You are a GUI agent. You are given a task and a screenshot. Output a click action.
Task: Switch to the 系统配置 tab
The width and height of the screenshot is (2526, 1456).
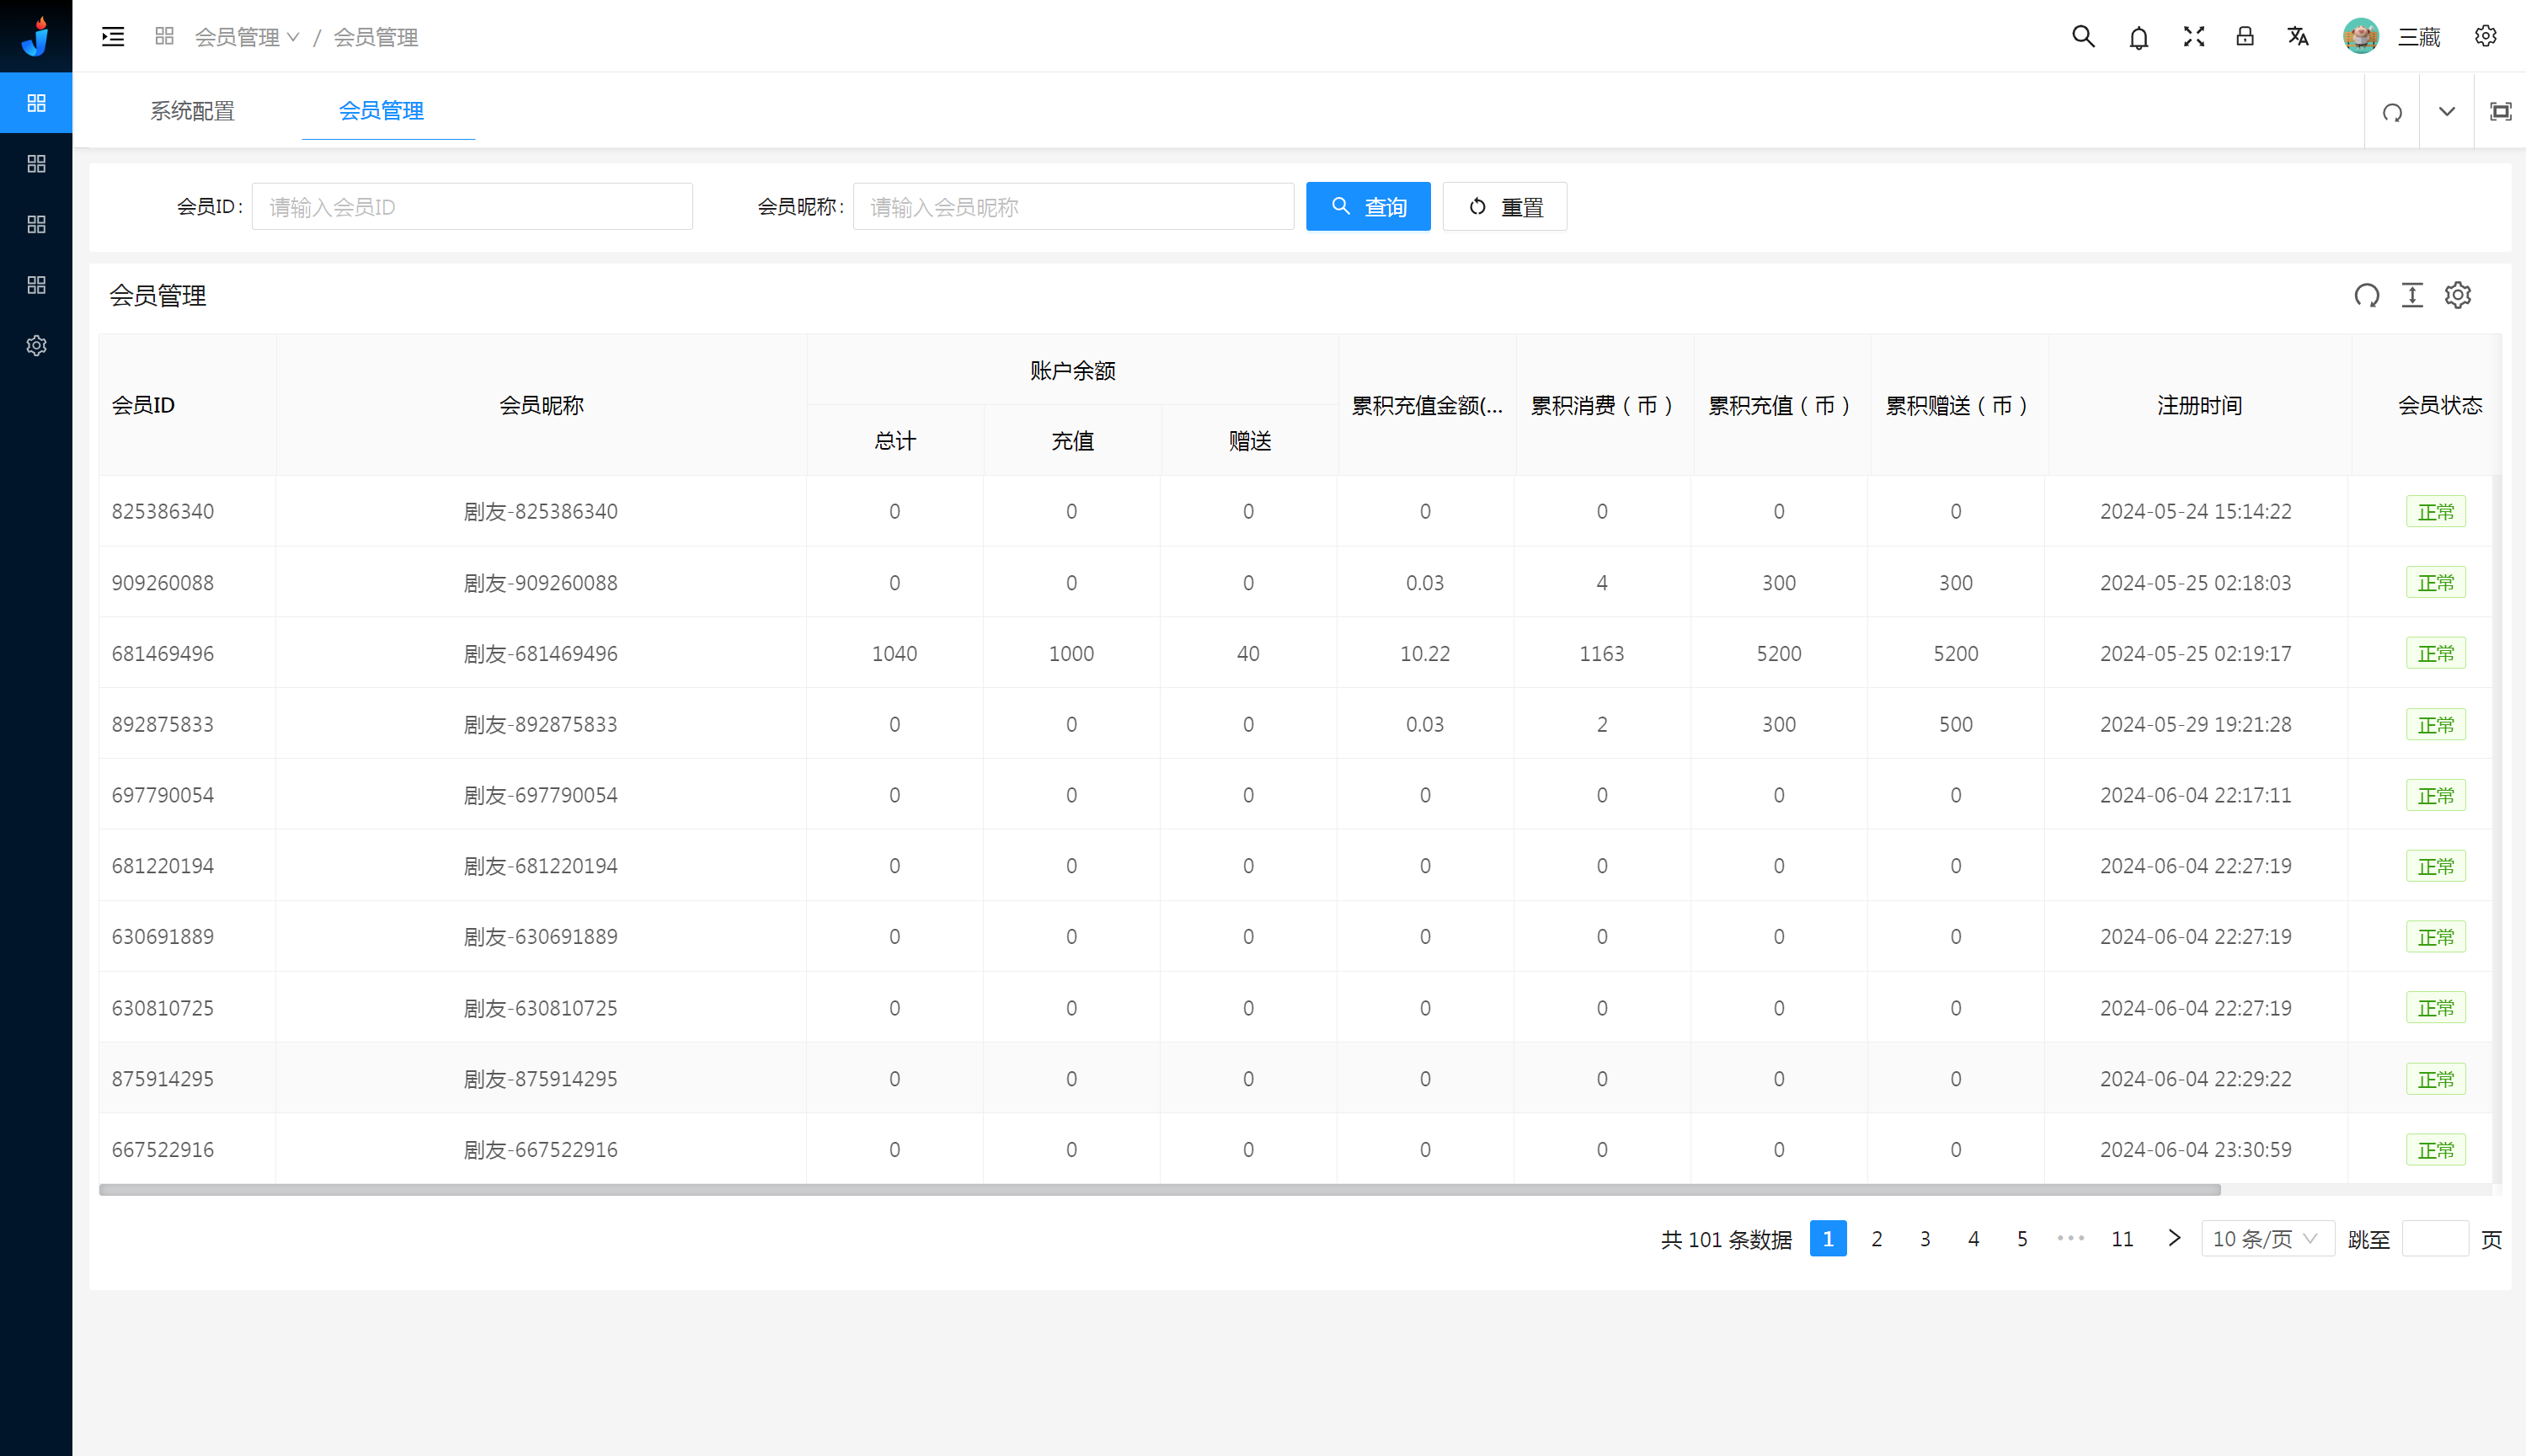(192, 111)
